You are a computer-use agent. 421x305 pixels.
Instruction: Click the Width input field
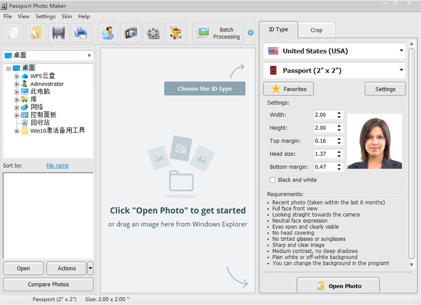click(325, 115)
